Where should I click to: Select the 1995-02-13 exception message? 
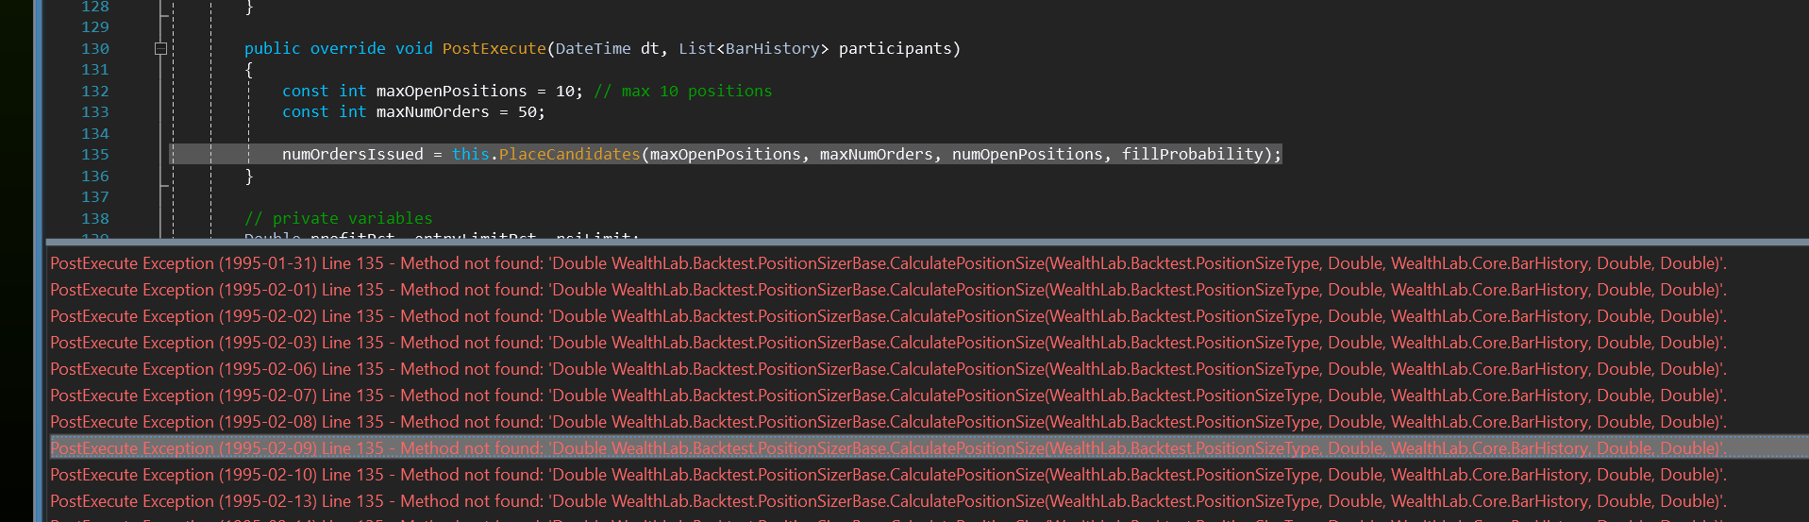click(887, 502)
